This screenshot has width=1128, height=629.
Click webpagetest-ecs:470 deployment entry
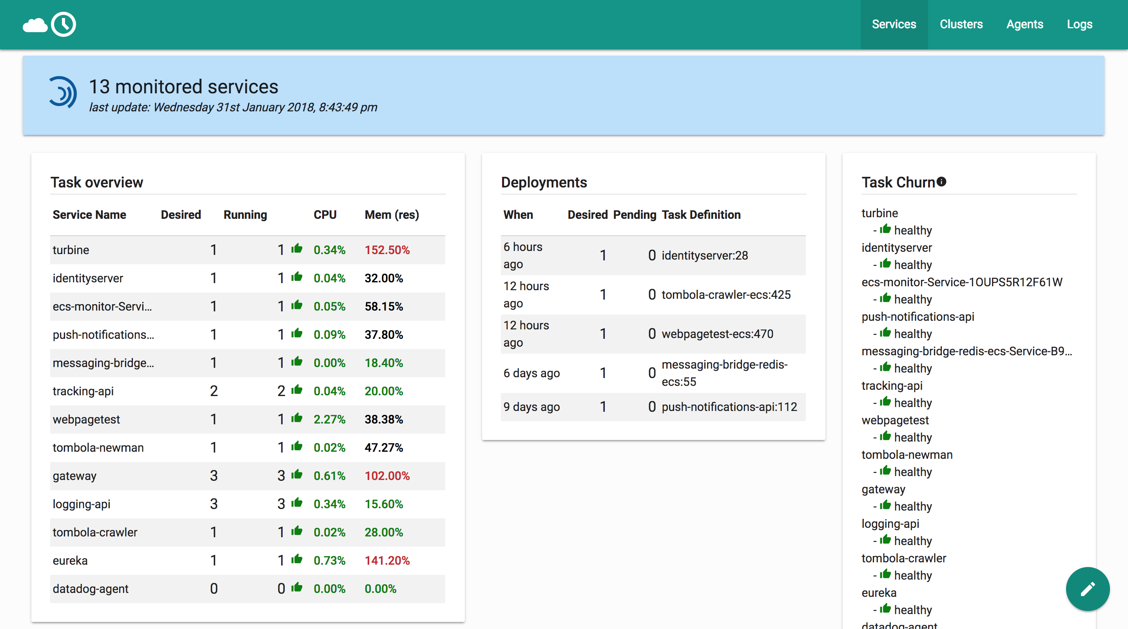tap(717, 334)
